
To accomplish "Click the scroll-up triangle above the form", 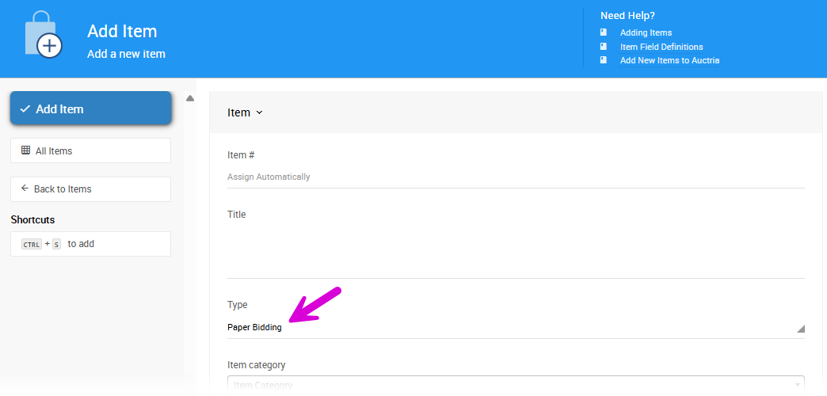I will [190, 98].
